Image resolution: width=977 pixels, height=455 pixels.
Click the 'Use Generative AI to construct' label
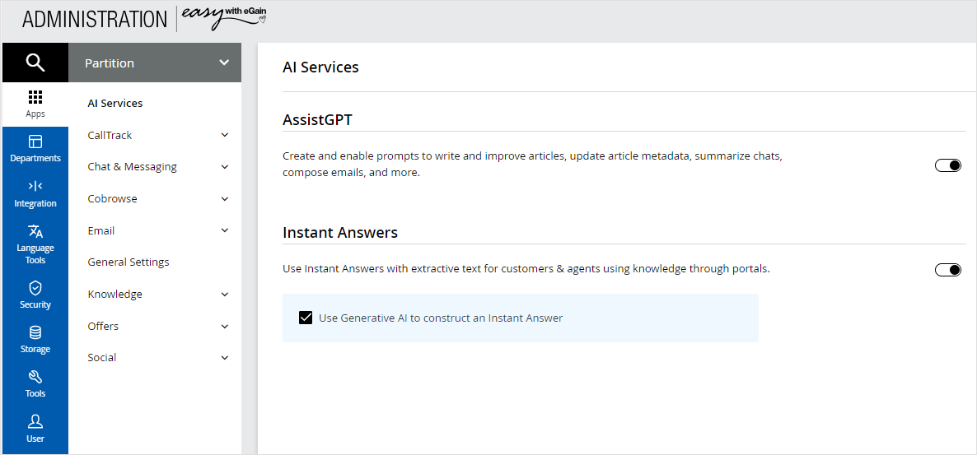(441, 318)
